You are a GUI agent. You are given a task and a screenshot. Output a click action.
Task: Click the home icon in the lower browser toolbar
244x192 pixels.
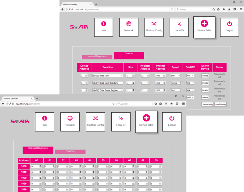click(172, 104)
